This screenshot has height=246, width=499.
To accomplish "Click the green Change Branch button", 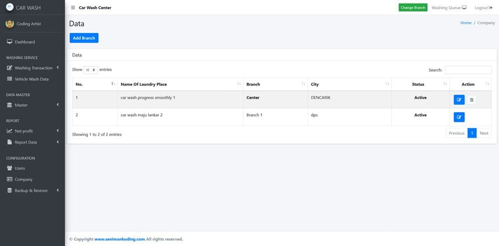I will 413,7.
